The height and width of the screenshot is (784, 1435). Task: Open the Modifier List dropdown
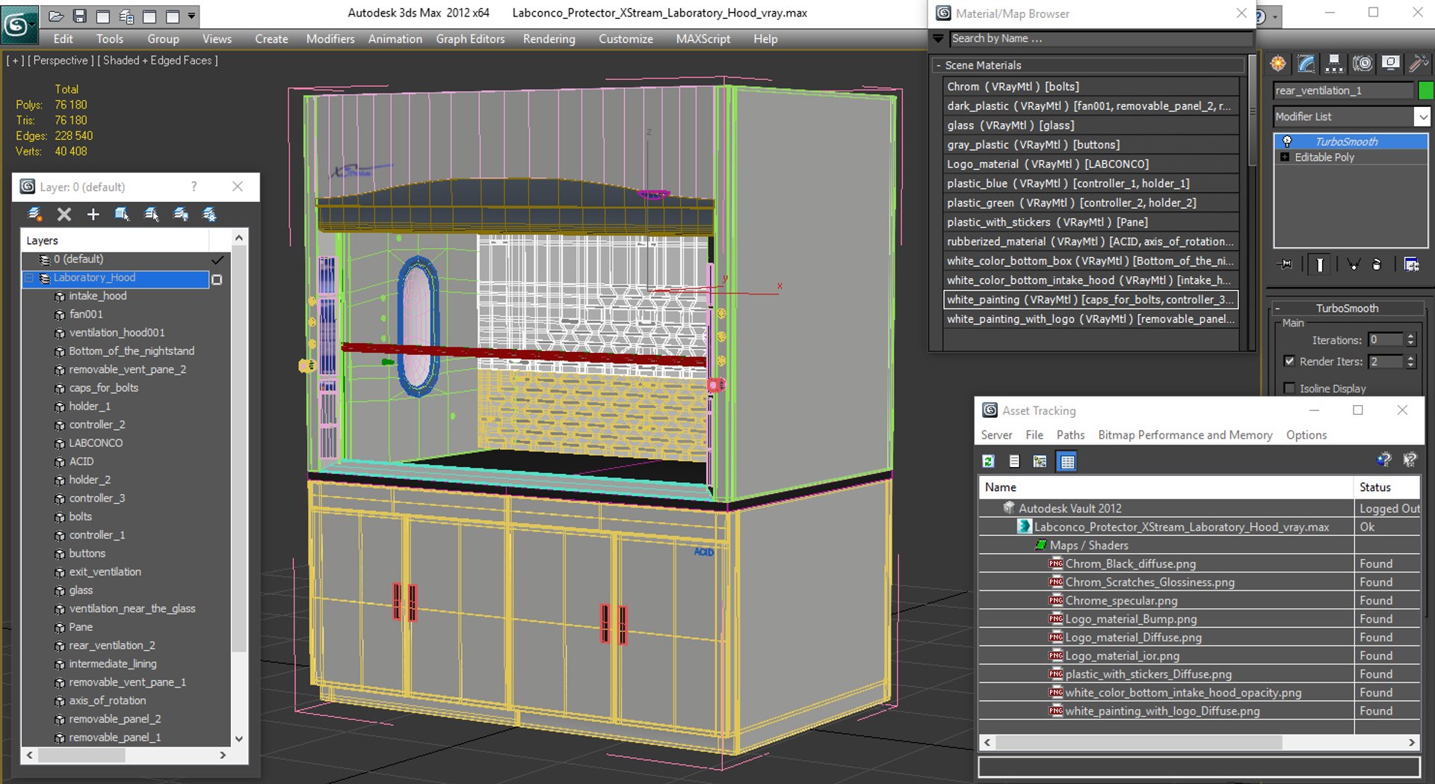(x=1422, y=117)
